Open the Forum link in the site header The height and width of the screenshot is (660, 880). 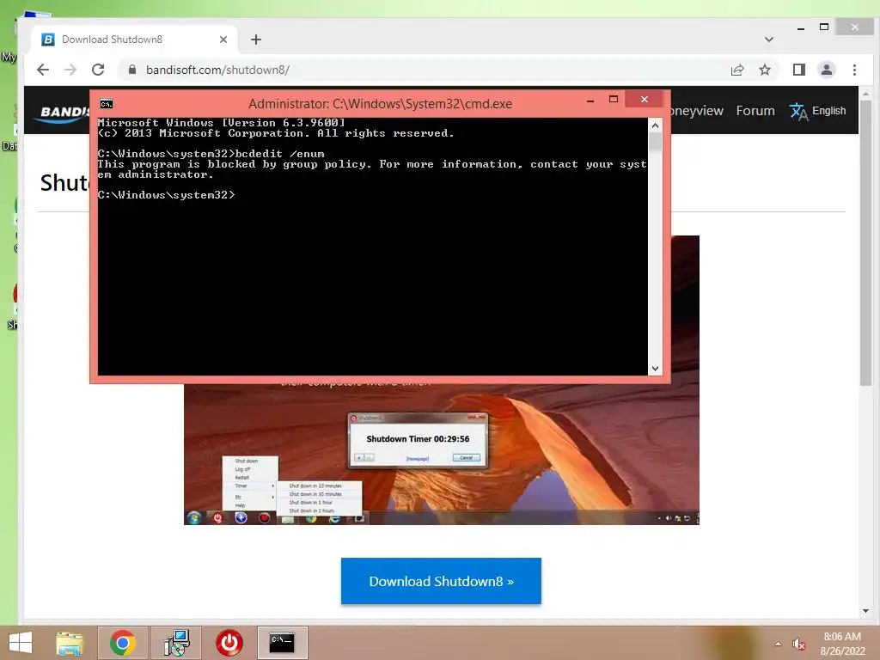point(755,111)
